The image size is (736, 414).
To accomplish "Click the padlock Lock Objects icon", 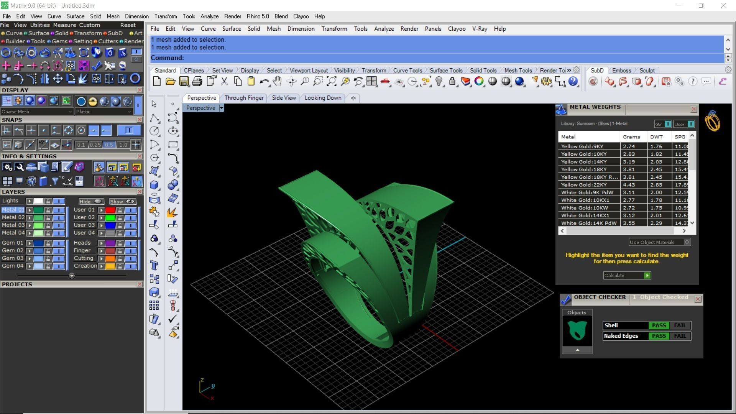I will 452,81.
